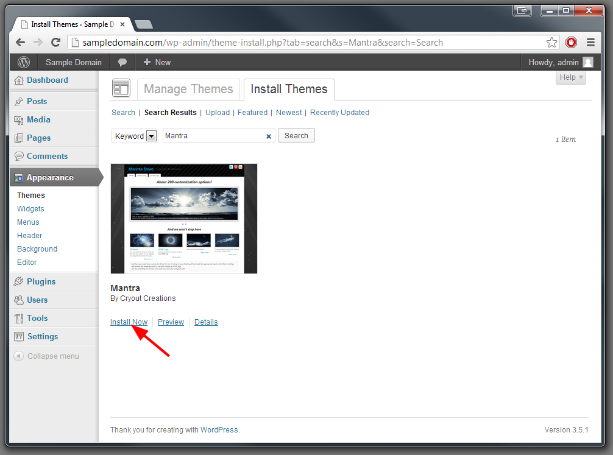Viewport: 613px width, 455px height.
Task: Open the New content menu
Action: tap(157, 62)
